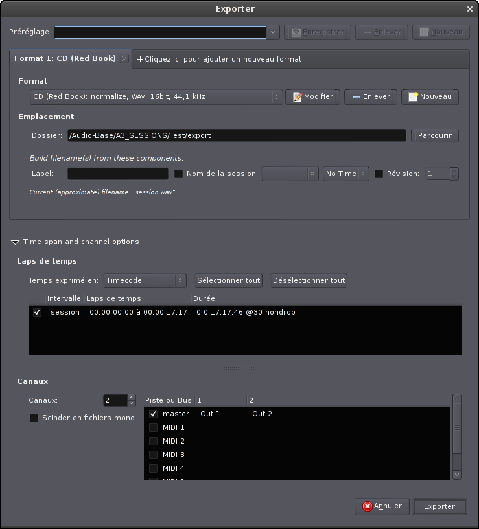This screenshot has height=529, width=479.
Task: Click the pane divider handle dots
Action: pos(239,368)
